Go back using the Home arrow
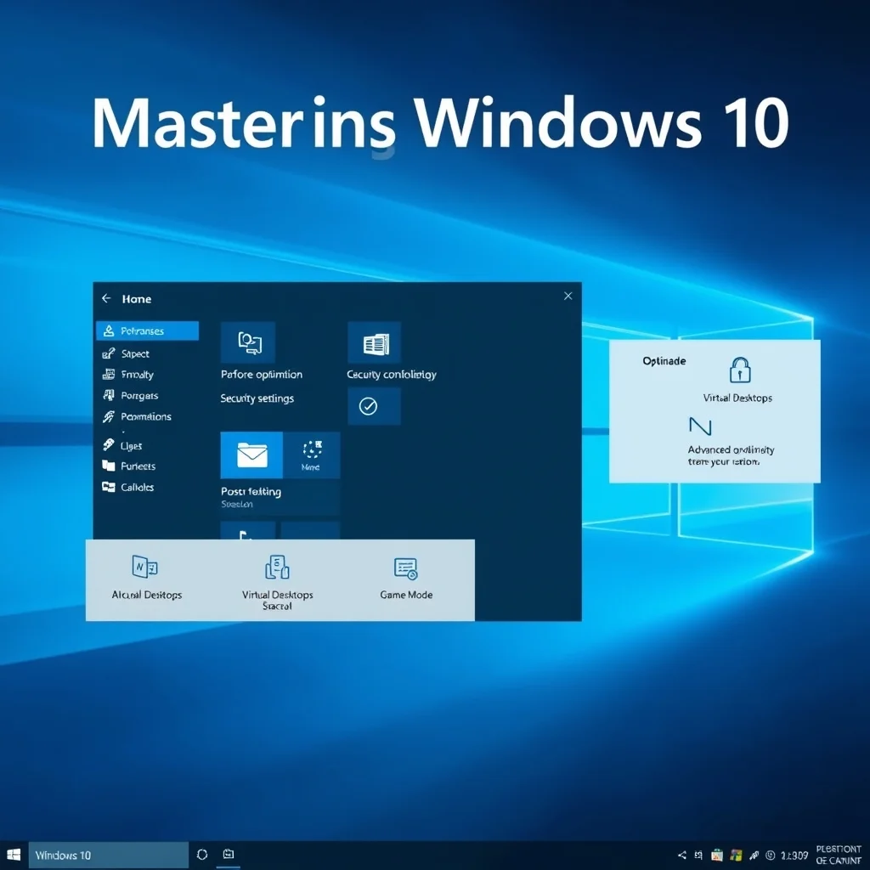Screen dimensions: 870x870 pos(106,298)
